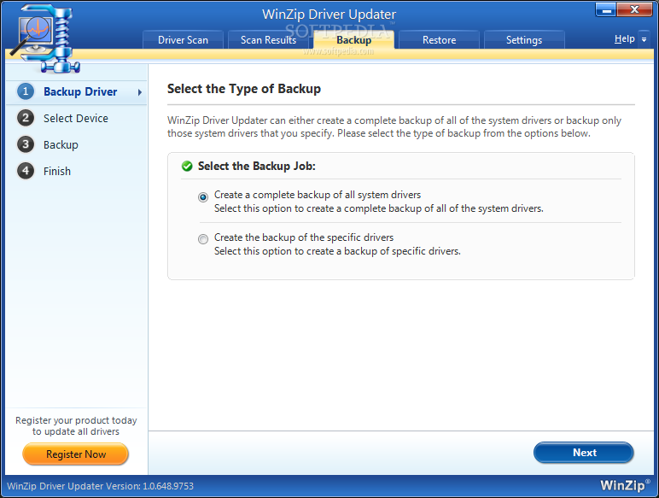659x498 pixels.
Task: Go to the Restore tab
Action: coord(440,40)
